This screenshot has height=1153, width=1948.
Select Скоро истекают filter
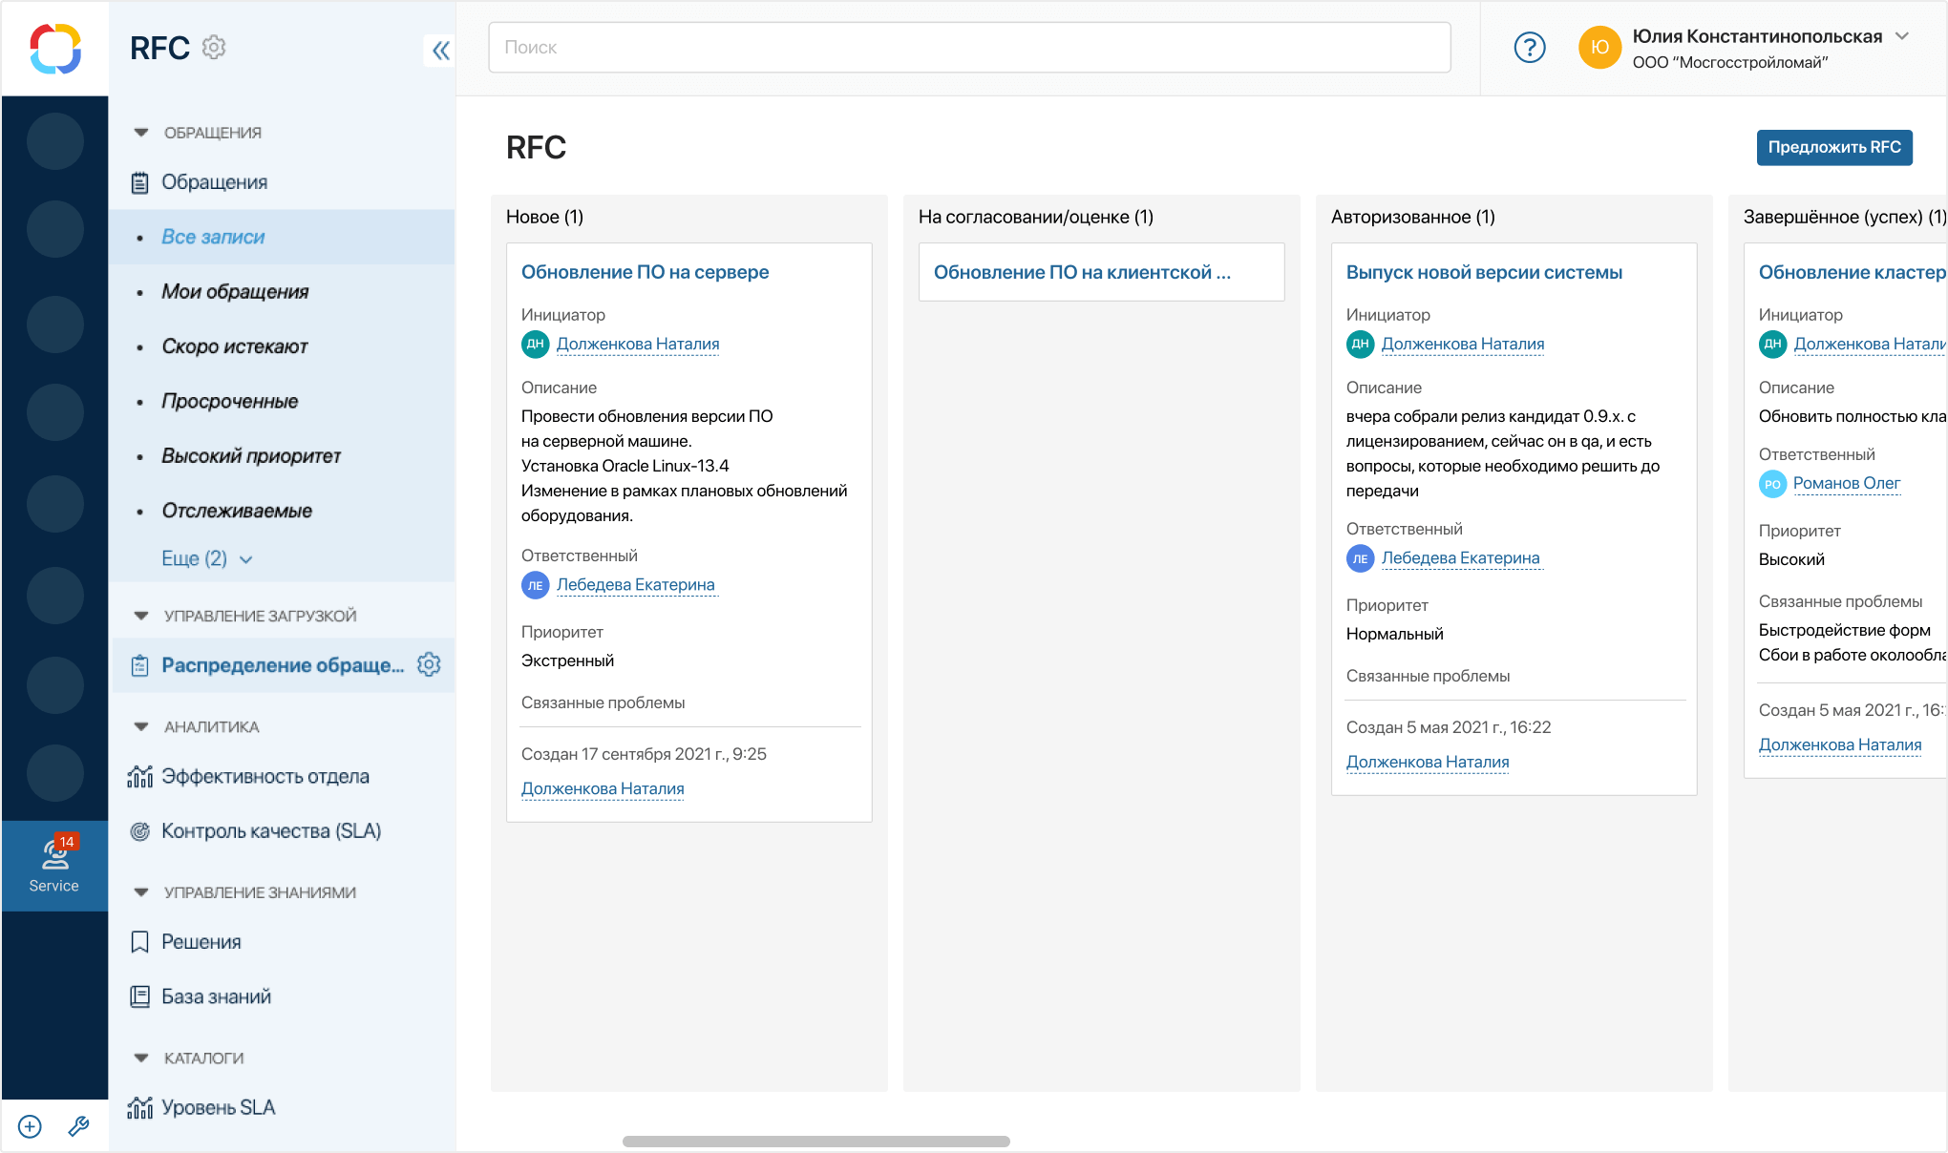(x=282, y=346)
